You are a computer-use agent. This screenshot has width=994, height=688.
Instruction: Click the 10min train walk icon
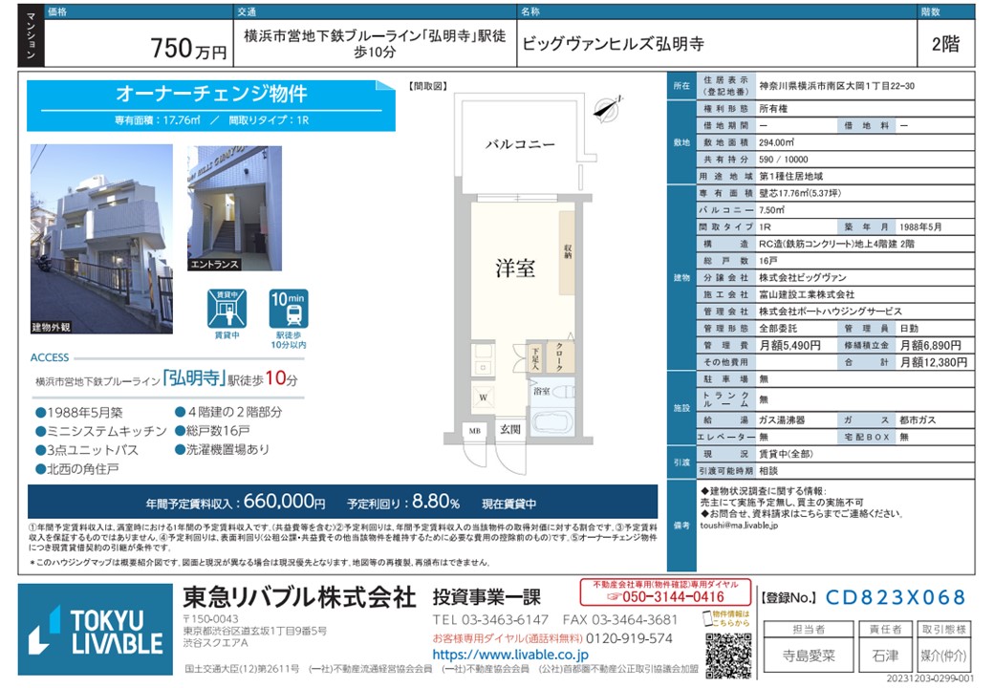[x=288, y=309]
